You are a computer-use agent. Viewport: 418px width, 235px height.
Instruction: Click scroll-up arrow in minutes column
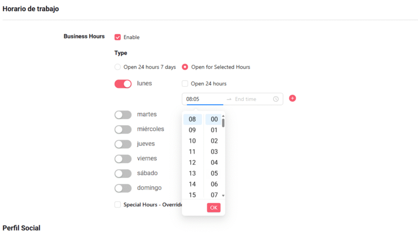[x=223, y=116]
